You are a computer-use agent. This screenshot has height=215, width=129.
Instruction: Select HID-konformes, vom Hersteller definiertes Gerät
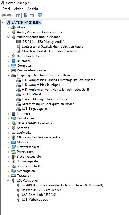pos(56,90)
